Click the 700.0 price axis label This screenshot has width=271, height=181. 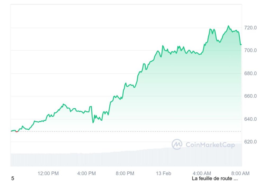(250, 50)
